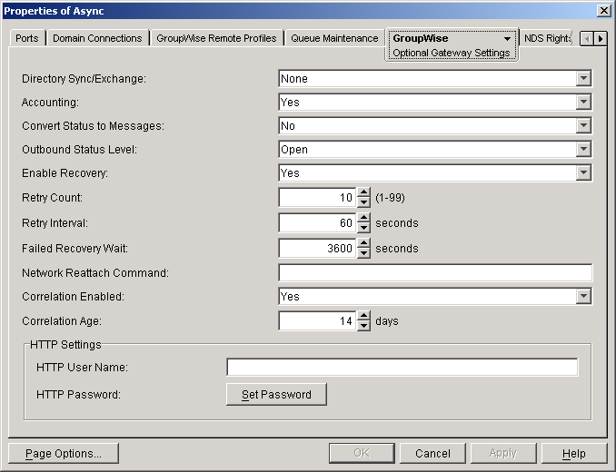Open Help for this dialog
The image size is (616, 472).
pos(574,454)
